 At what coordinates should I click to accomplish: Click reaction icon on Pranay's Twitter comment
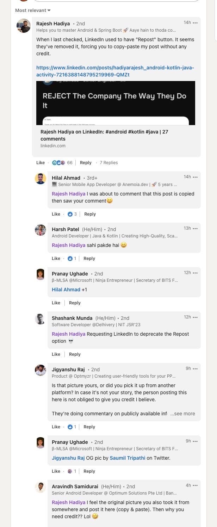pos(70,471)
